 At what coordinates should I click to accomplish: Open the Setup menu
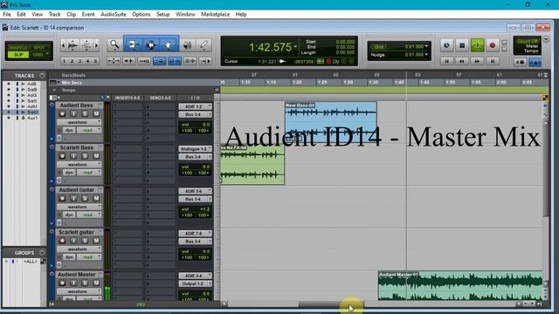click(x=163, y=14)
